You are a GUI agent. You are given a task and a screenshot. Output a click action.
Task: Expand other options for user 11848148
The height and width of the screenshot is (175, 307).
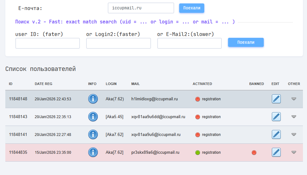294,99
